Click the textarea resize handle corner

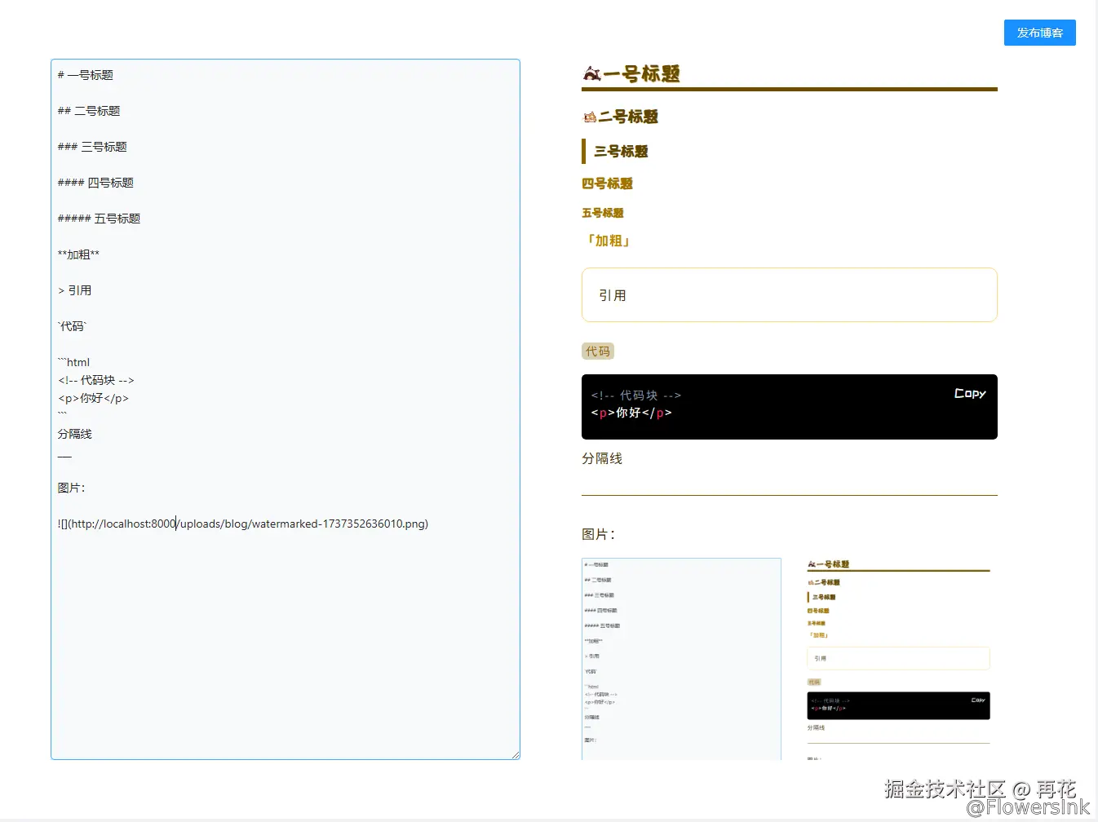pyautogui.click(x=515, y=754)
